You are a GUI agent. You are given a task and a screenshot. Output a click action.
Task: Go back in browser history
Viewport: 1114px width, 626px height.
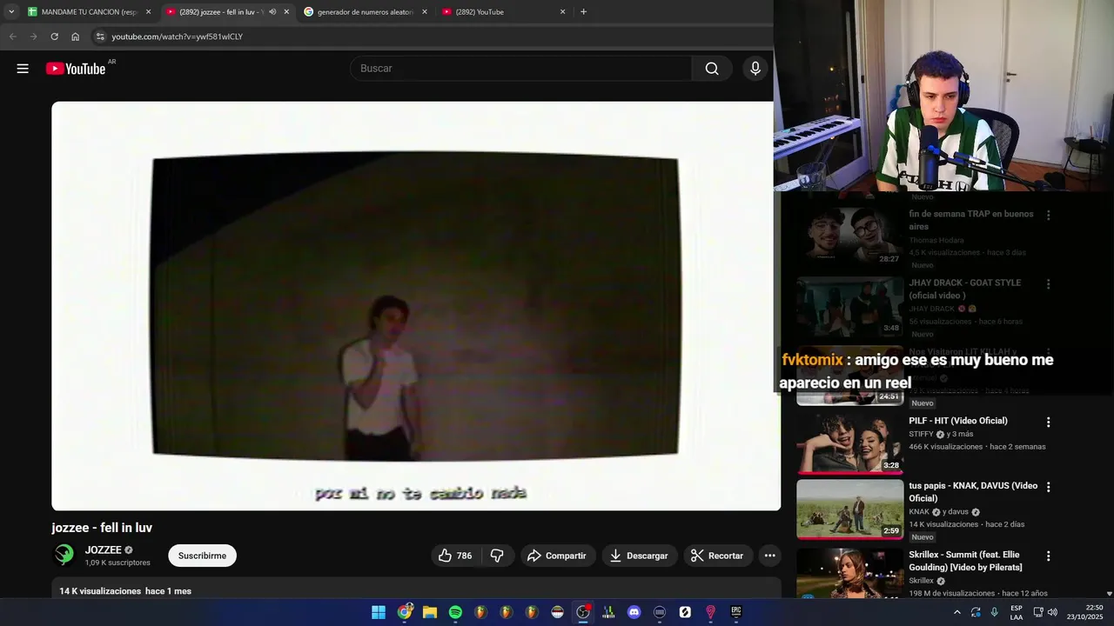[12, 37]
